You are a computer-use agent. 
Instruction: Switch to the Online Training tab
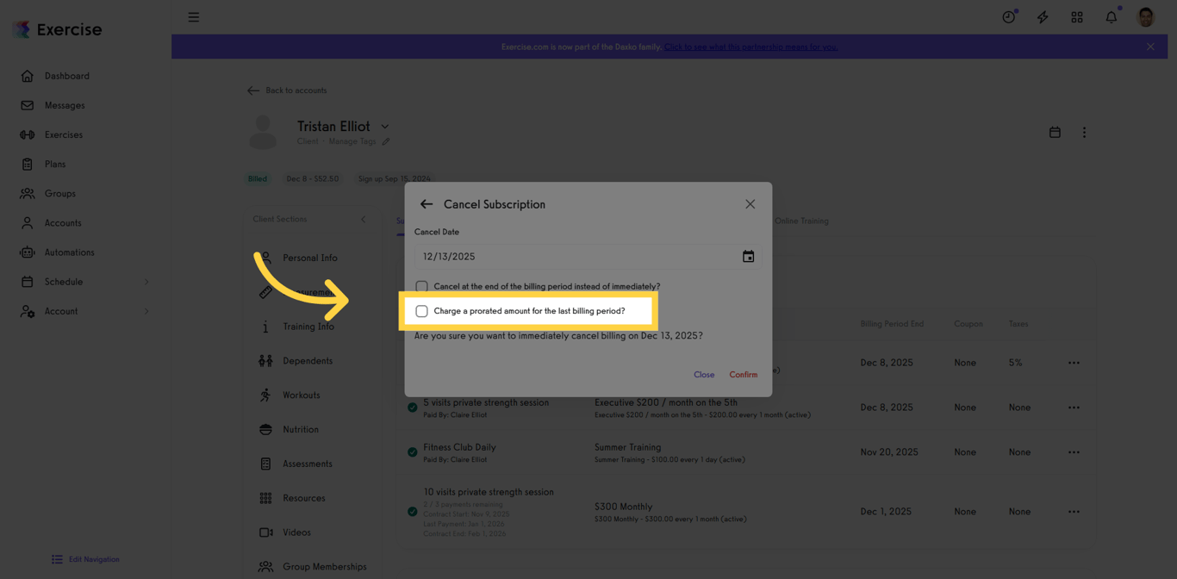click(801, 221)
